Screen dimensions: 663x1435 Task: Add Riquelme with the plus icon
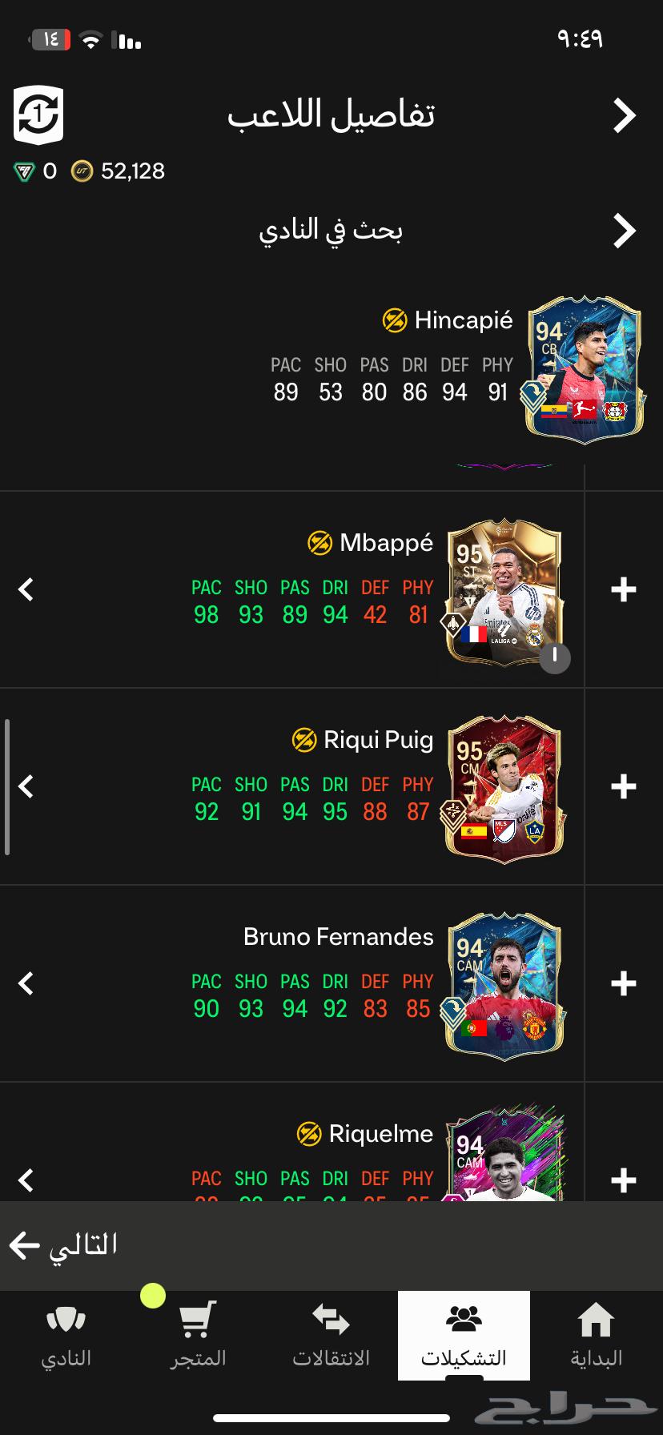pyautogui.click(x=623, y=1180)
